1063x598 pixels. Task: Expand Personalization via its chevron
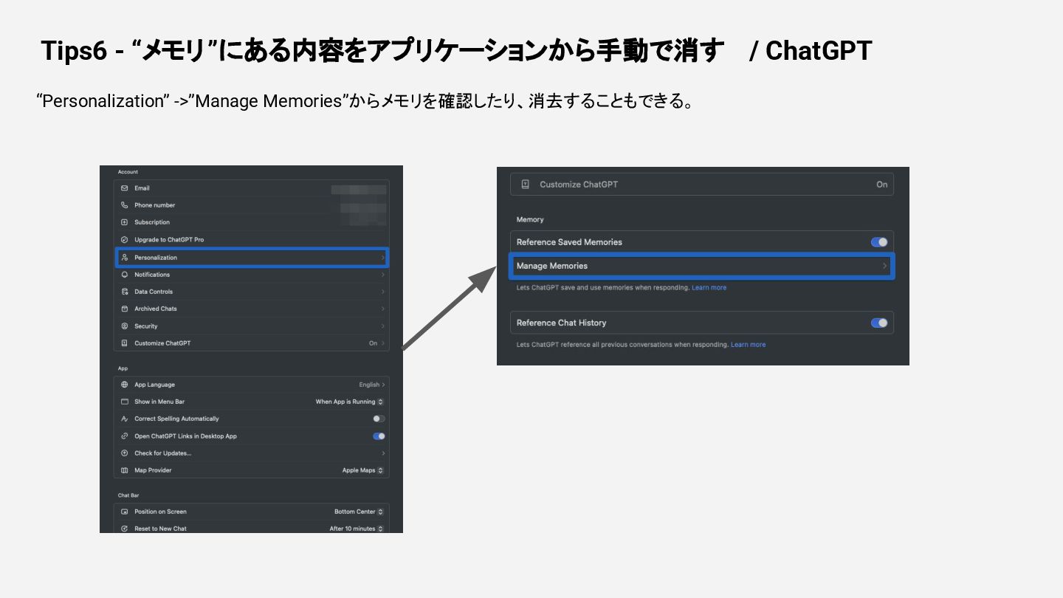pos(383,258)
